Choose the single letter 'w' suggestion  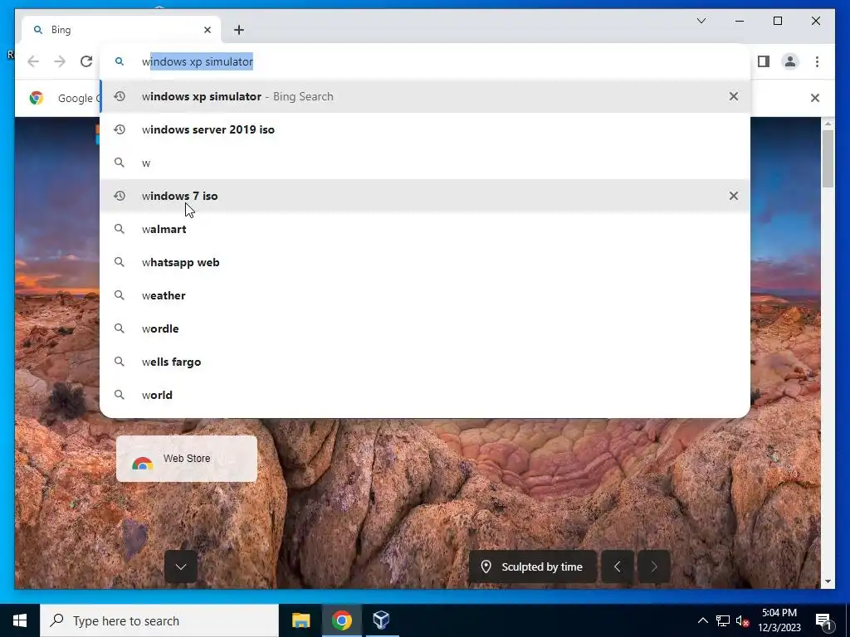point(425,163)
